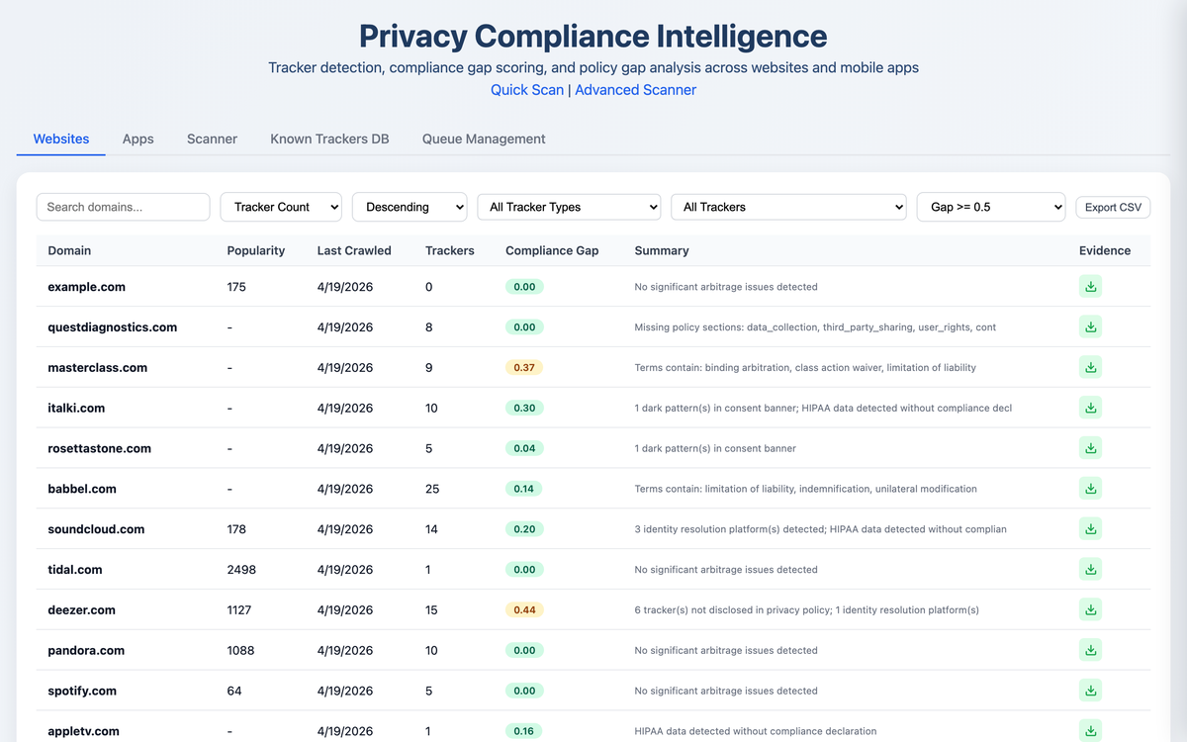Open the Tracker Count sort dropdown

coord(280,207)
